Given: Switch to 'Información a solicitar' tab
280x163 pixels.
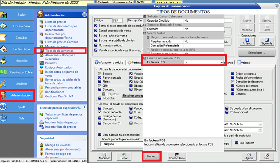Looking at the screenshot, I should point(110,62).
